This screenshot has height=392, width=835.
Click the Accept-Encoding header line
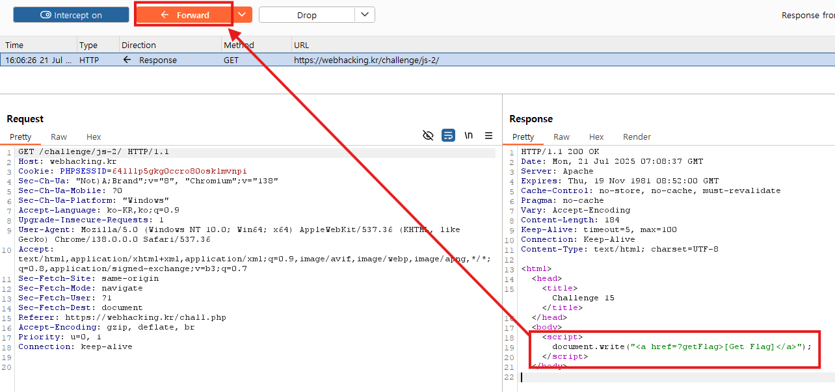(x=107, y=327)
